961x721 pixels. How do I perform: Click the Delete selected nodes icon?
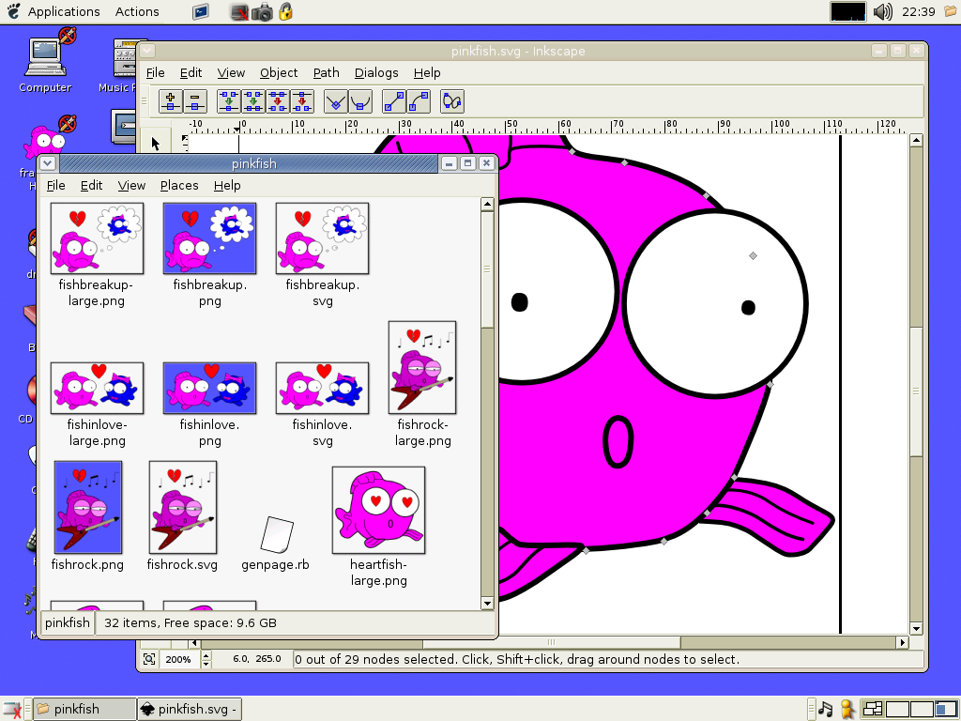(195, 101)
